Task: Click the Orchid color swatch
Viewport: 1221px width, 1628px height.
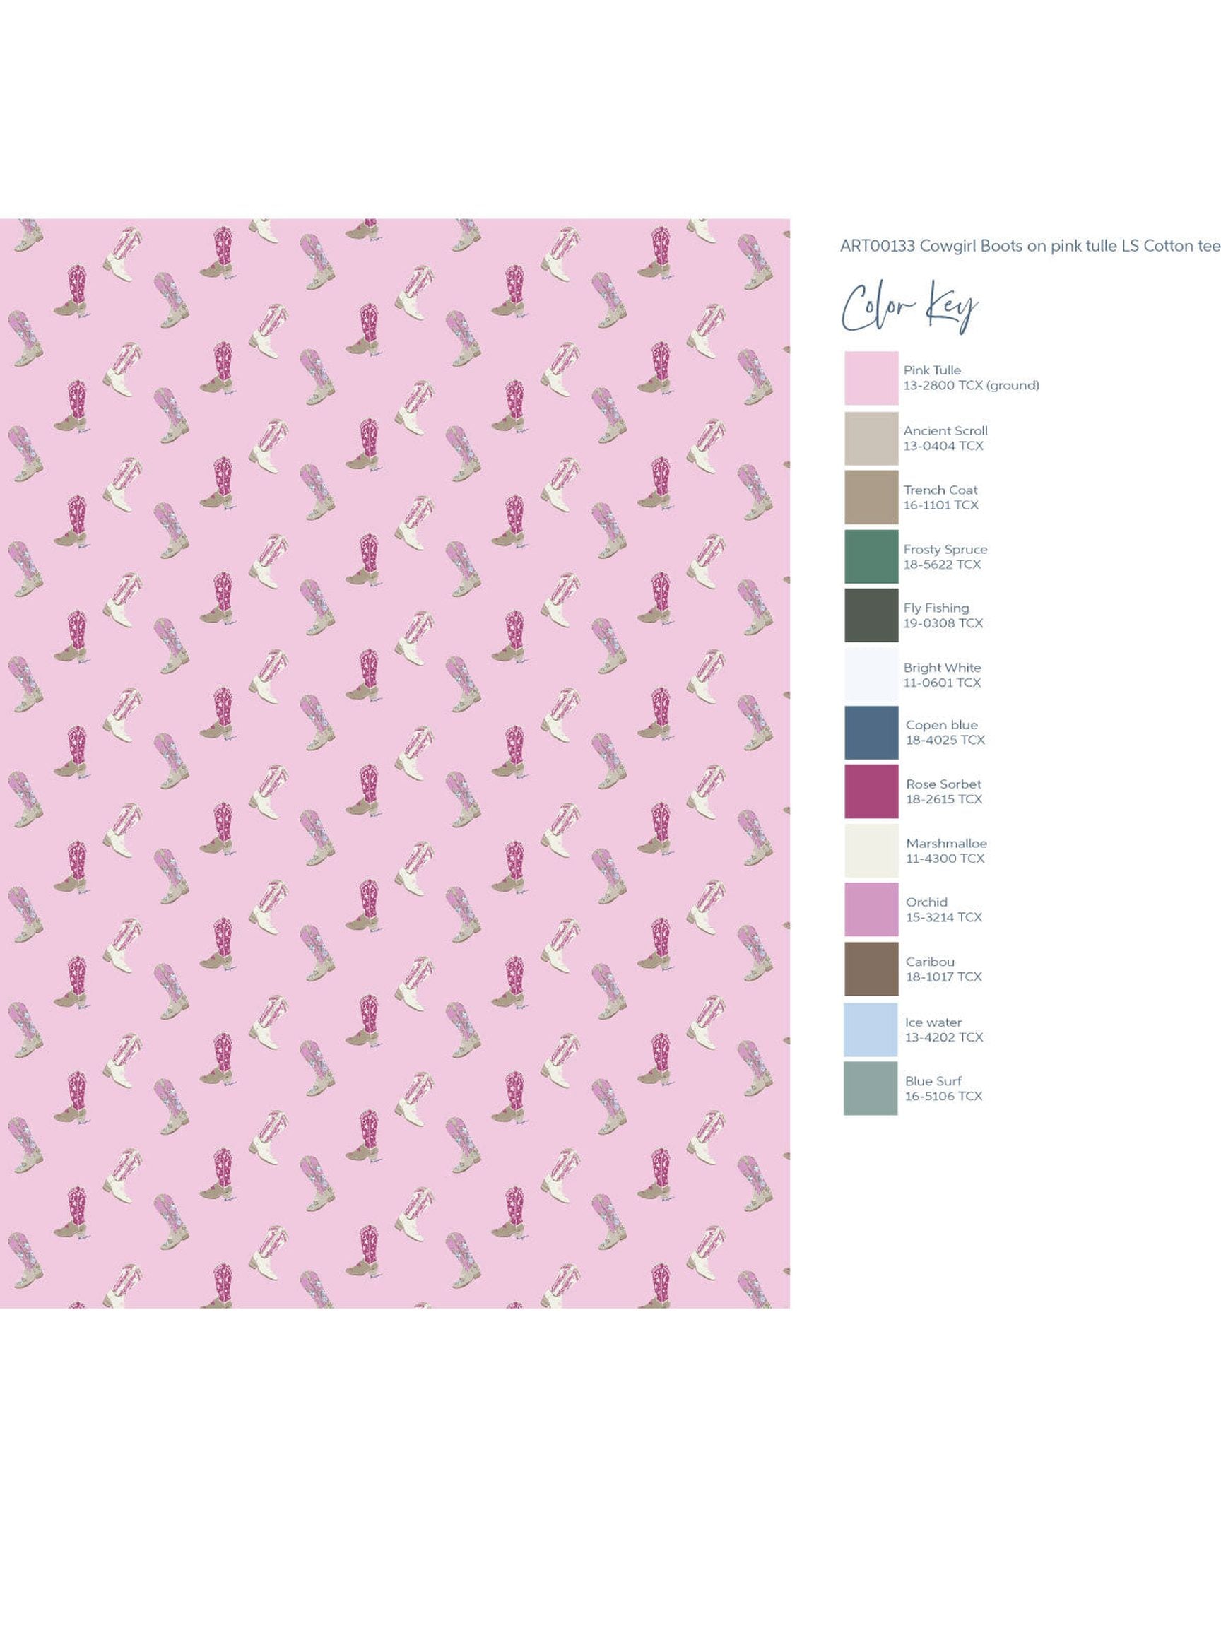Action: pos(871,909)
